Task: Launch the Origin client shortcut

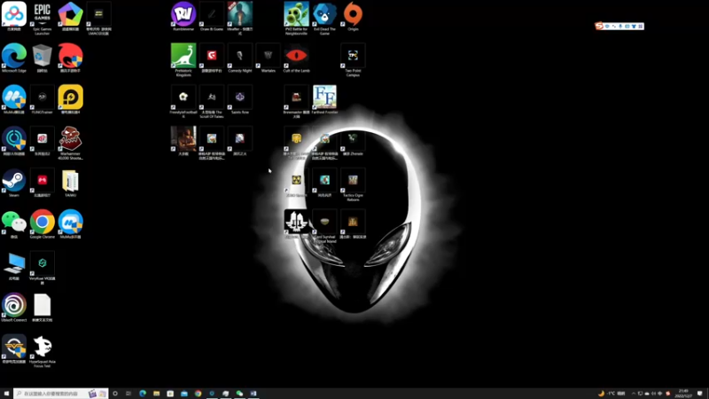Action: (353, 16)
